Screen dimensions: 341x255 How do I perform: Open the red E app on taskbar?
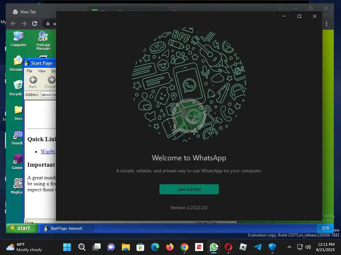[199, 247]
